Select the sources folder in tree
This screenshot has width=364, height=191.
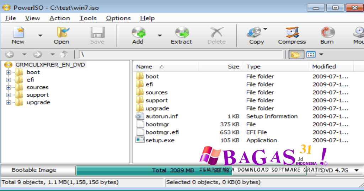[37, 87]
